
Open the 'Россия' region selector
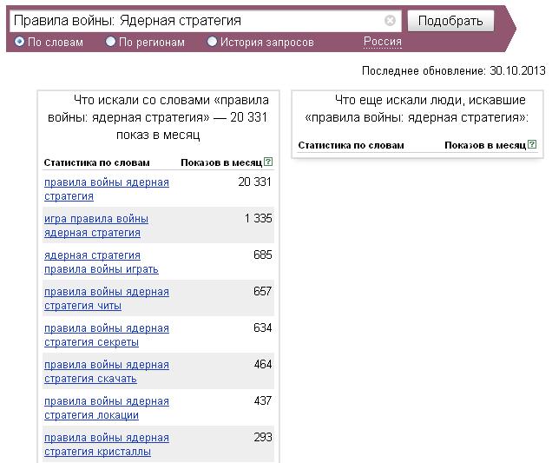[382, 42]
